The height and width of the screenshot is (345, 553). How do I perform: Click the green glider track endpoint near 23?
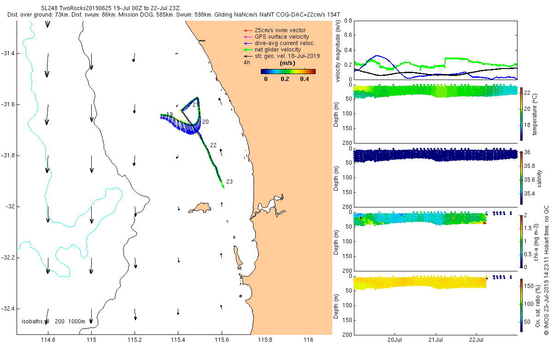tap(223, 187)
